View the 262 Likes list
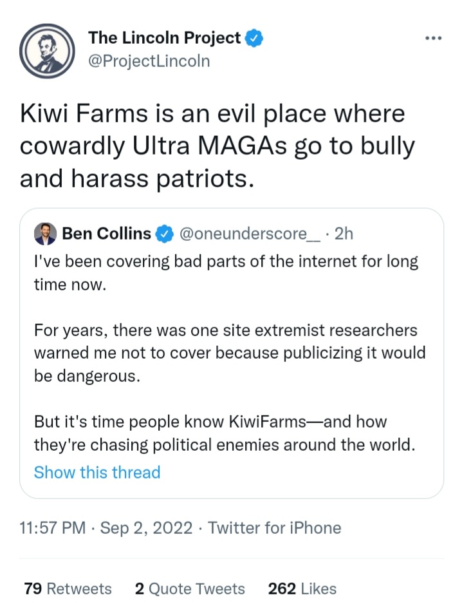The image size is (462, 606). pos(302,589)
